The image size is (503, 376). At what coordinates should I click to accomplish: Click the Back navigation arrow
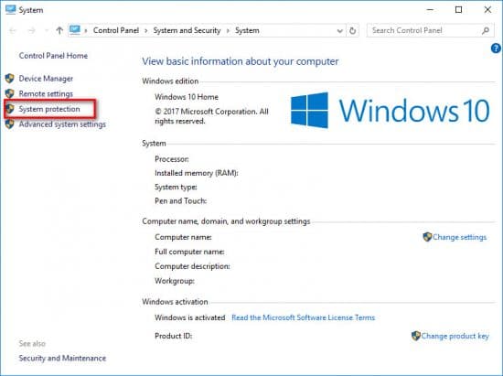point(13,31)
